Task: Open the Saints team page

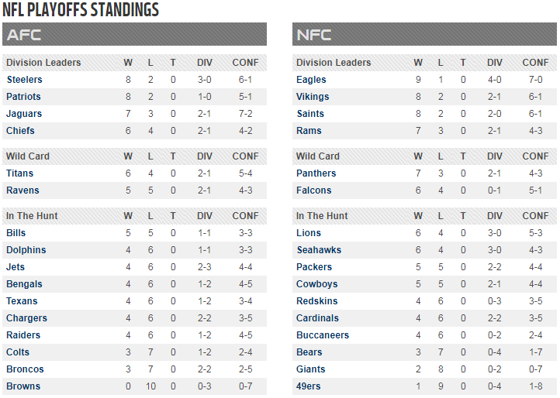Action: point(310,114)
